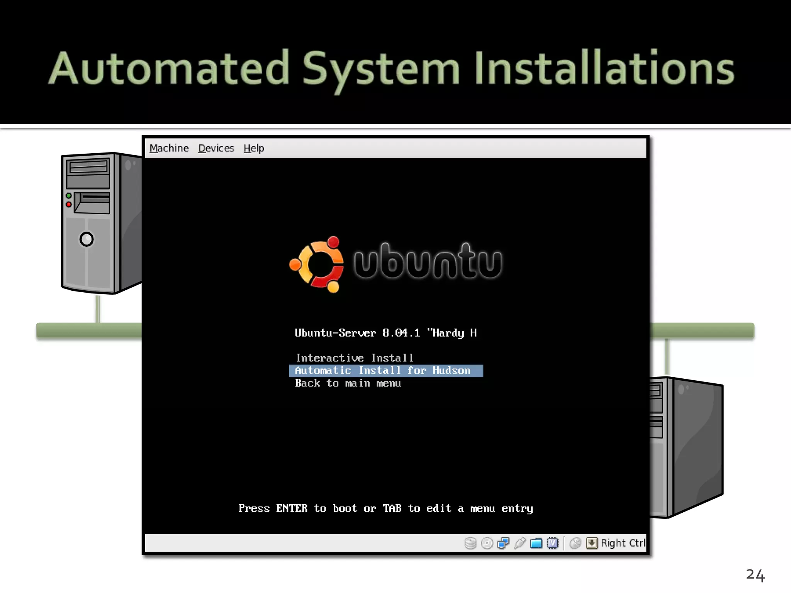Select Interactive Install boot entry
791x593 pixels.
tap(355, 358)
